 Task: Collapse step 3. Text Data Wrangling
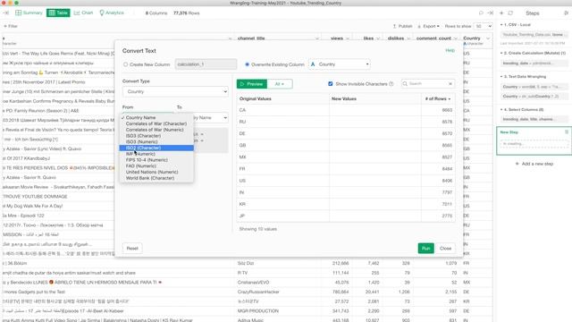point(501,77)
